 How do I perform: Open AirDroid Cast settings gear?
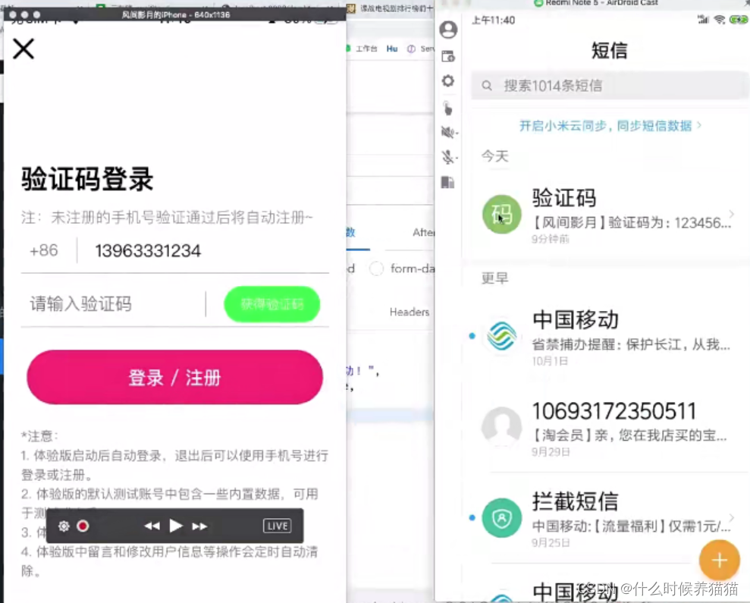(x=448, y=81)
